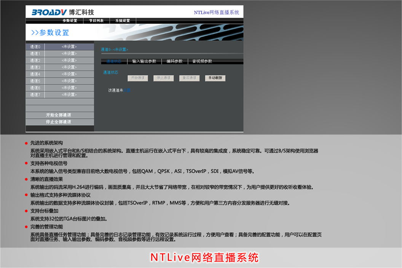This screenshot has height=268, width=402.
Task: Switch to the 音视频参数 tab
Action: (202, 61)
